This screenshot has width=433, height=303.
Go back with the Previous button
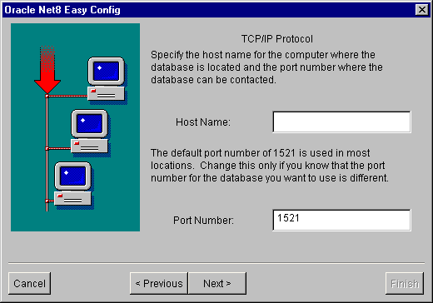coord(159,283)
